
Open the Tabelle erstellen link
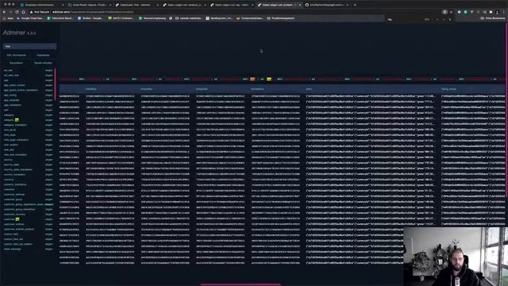pos(43,63)
